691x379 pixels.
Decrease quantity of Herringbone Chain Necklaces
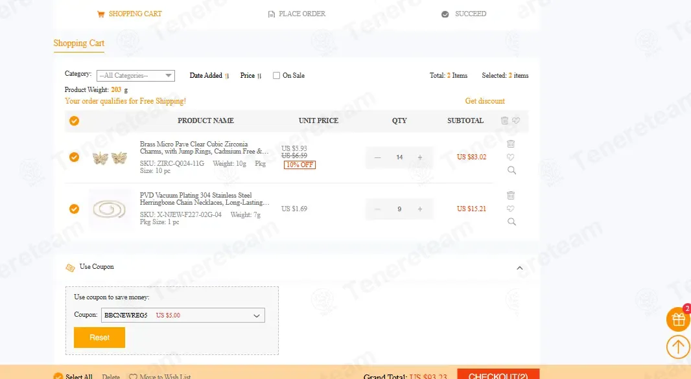pos(378,209)
